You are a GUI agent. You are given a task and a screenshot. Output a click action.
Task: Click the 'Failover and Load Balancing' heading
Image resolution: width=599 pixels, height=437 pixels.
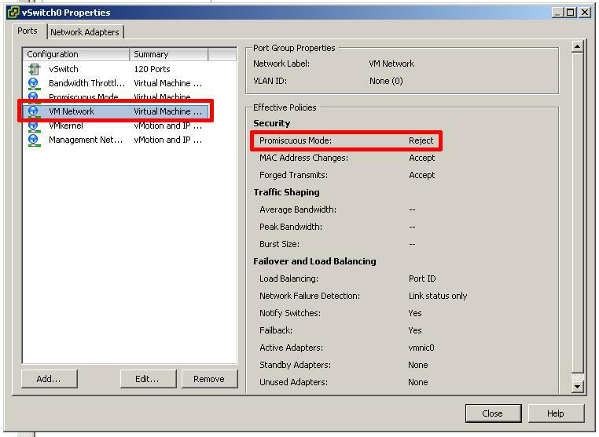[x=314, y=261]
